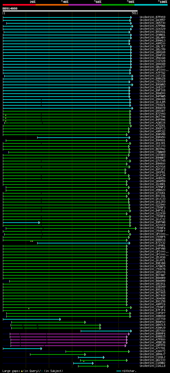This screenshot has width=170, height=373.
Task: Click the cyan alignment bar for UniRef100_B9PA50
Action: coord(84,137)
